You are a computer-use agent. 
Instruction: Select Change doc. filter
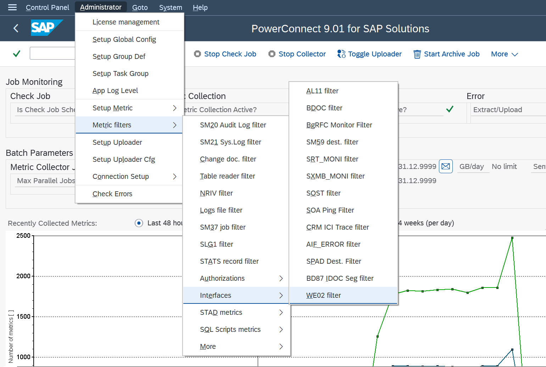click(236, 159)
